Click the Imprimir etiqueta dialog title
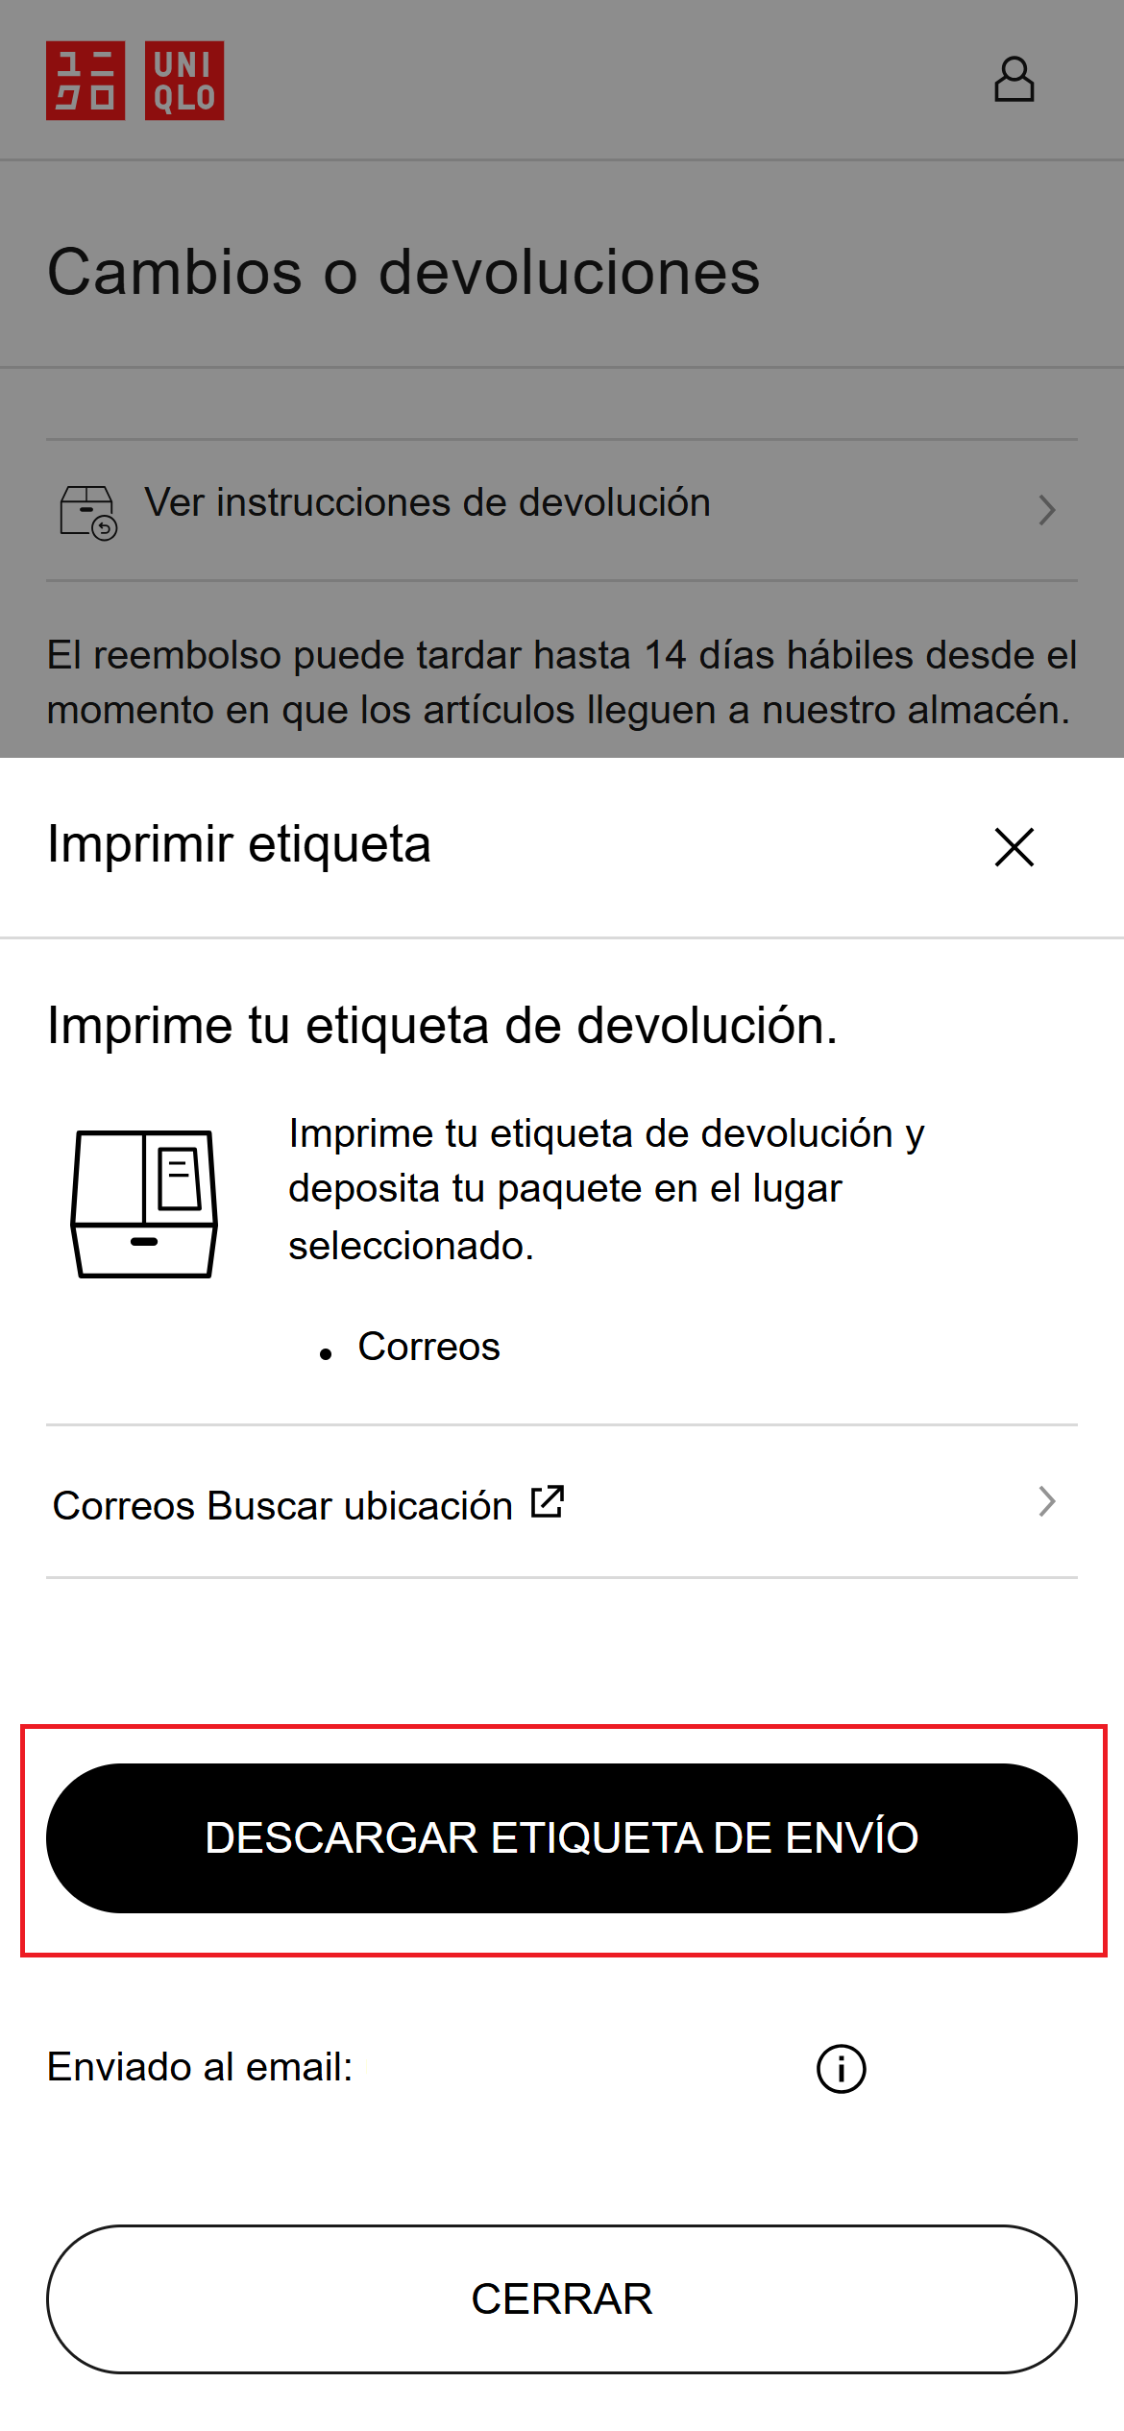This screenshot has width=1124, height=2431. coord(239,845)
